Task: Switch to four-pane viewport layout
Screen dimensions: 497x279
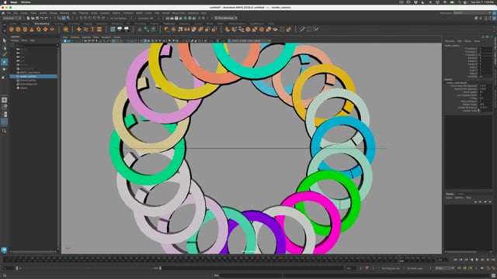Action: point(4,107)
